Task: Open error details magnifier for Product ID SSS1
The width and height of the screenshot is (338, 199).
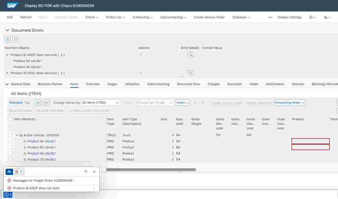Action: [x=190, y=73]
